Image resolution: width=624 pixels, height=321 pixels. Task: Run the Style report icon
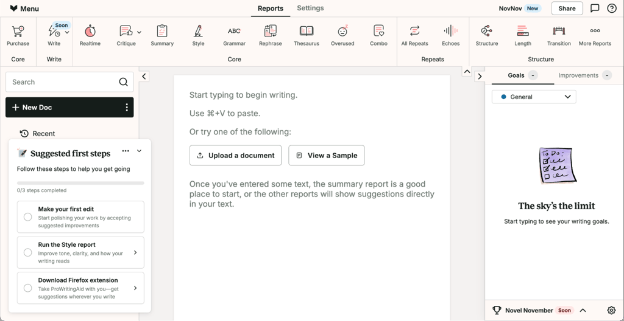[x=198, y=31]
